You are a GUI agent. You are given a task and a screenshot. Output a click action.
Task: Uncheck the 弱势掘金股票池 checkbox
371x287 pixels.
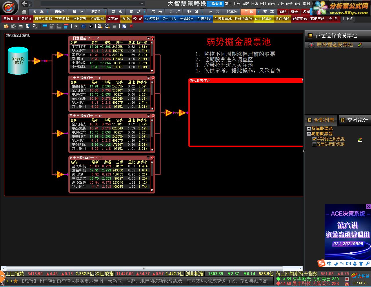pos(314,139)
